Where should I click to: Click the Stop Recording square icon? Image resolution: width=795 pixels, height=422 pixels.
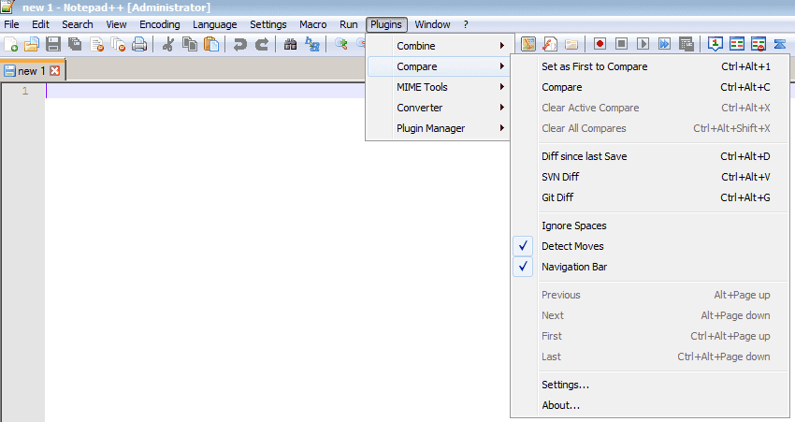point(621,44)
